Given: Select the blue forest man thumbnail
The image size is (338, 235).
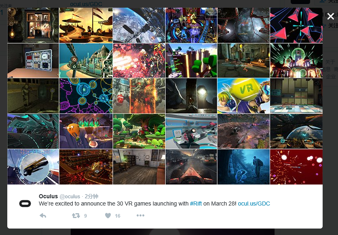Looking at the screenshot, I should [243, 167].
